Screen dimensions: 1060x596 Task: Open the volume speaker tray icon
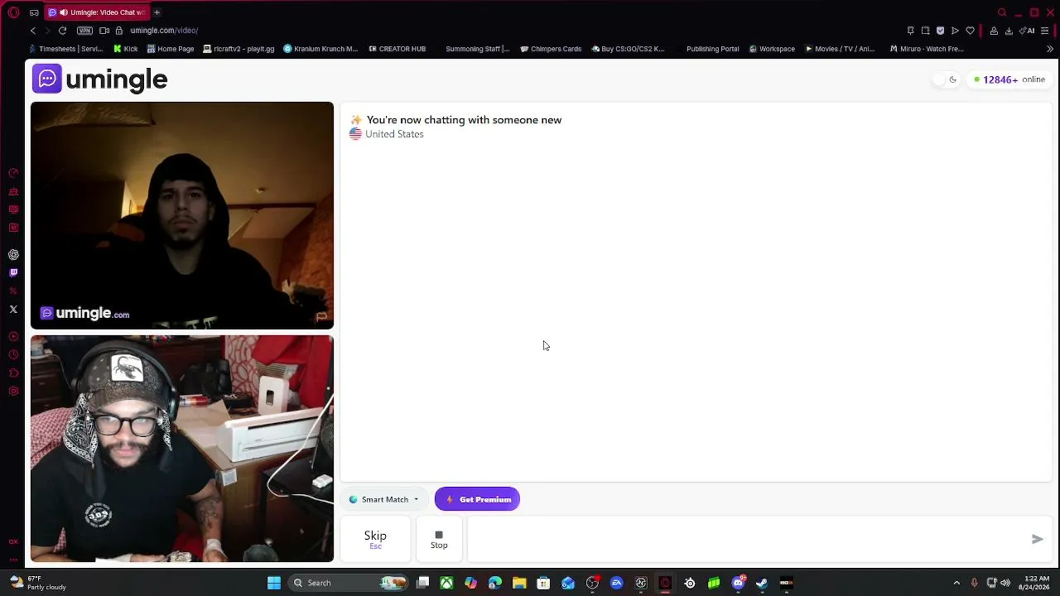tap(1005, 583)
